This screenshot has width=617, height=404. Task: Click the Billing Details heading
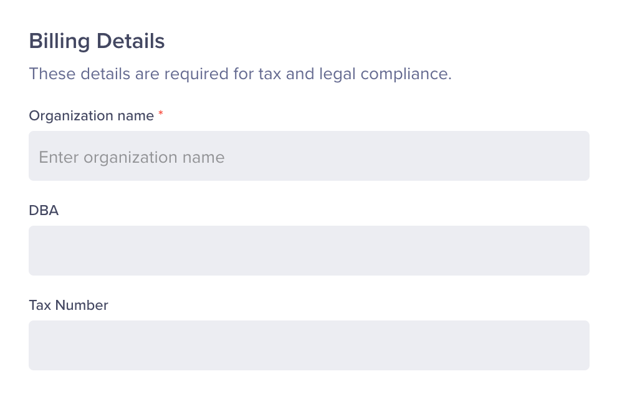tap(97, 41)
